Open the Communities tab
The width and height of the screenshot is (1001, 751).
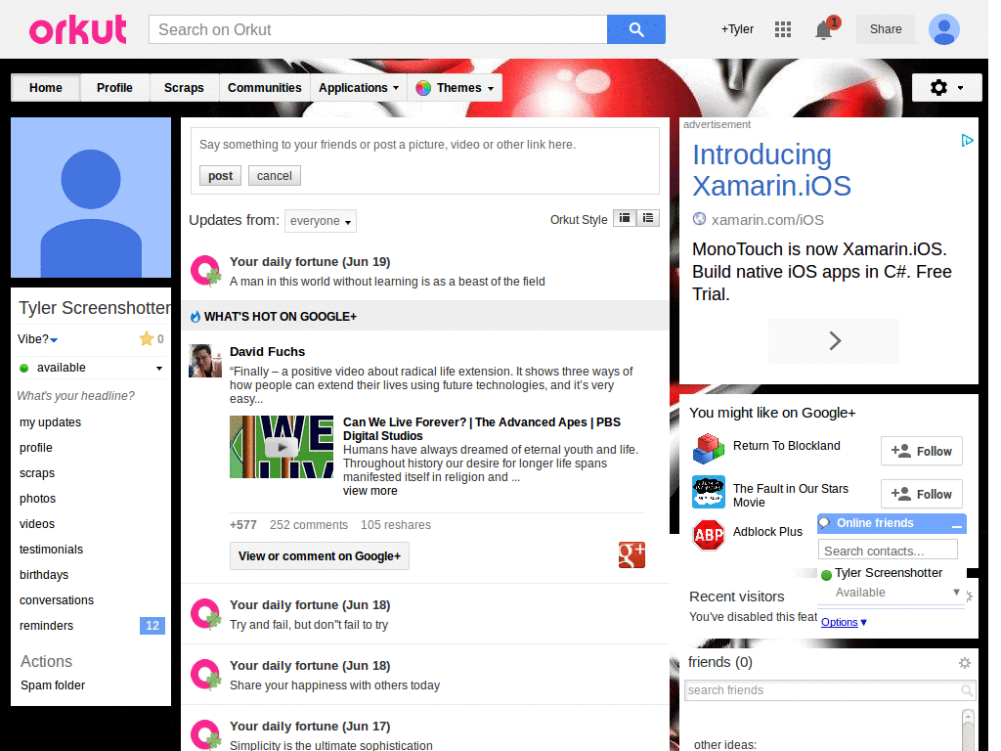[264, 87]
